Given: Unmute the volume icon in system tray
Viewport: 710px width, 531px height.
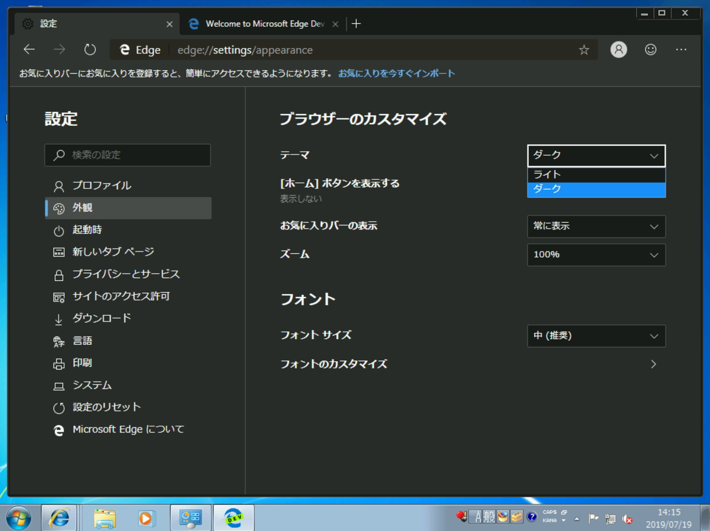Looking at the screenshot, I should (627, 520).
